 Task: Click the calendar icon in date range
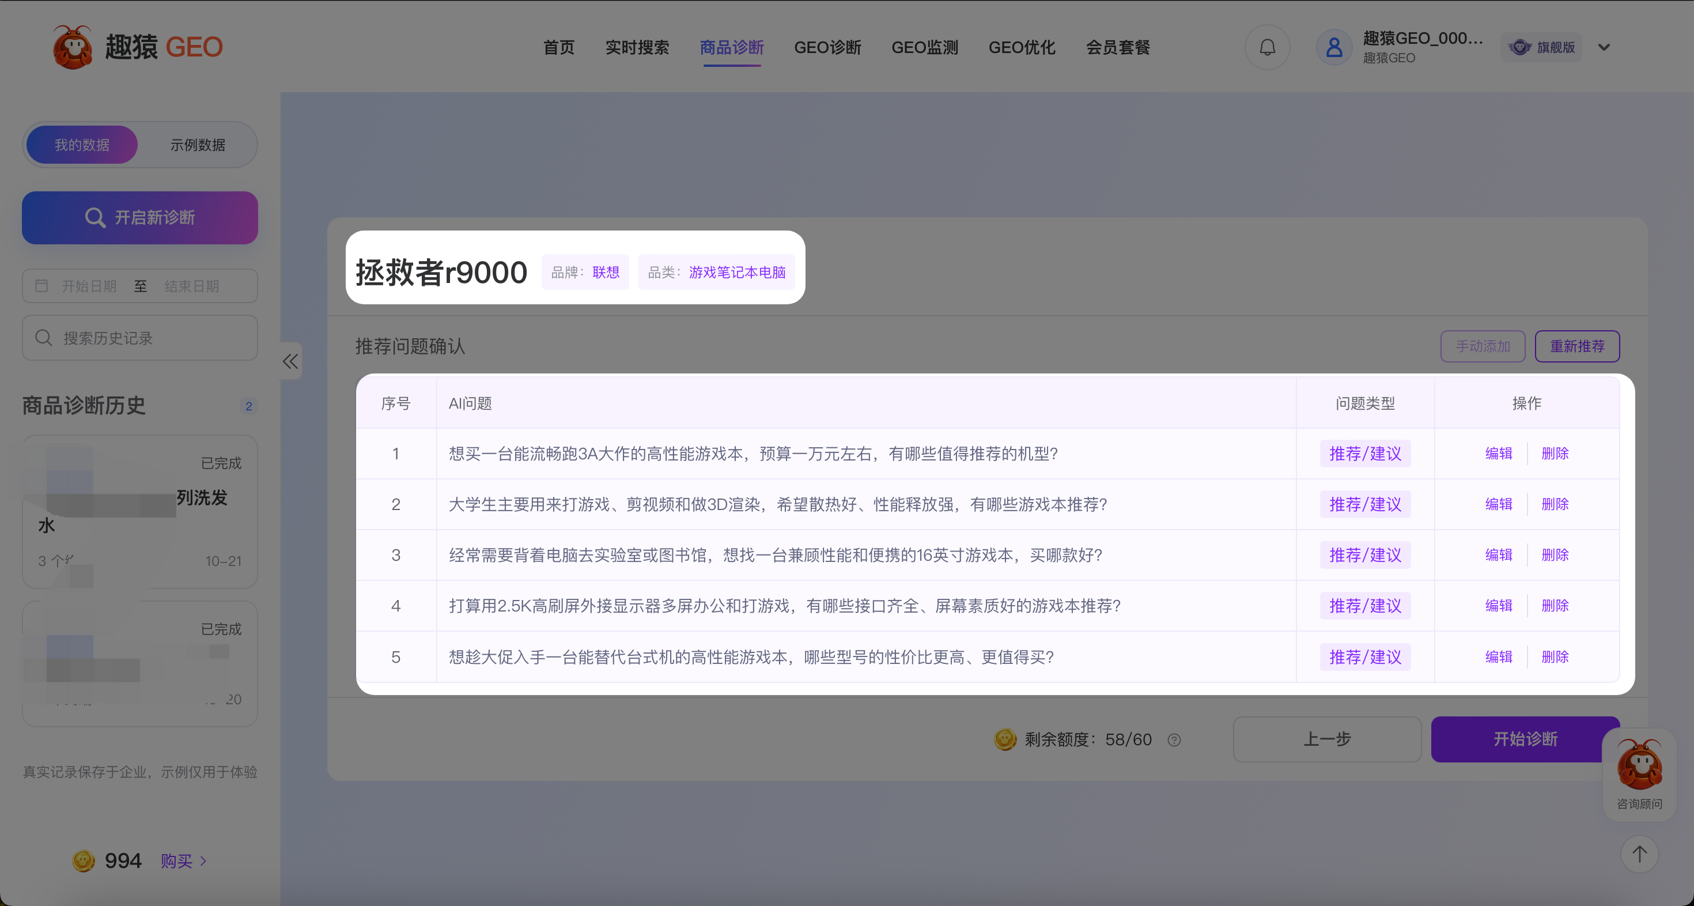coord(41,285)
